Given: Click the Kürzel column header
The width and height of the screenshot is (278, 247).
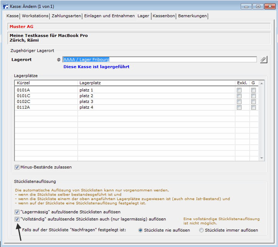Looking at the screenshot, I should tap(46, 83).
